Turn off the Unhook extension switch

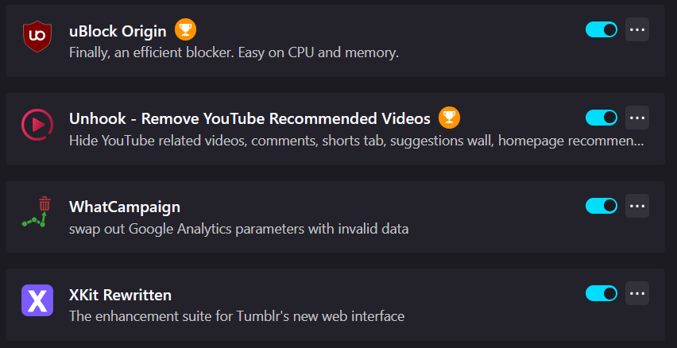click(x=602, y=118)
